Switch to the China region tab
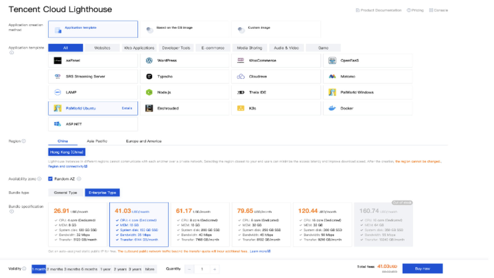This screenshot has width=494, height=278. [x=63, y=141]
